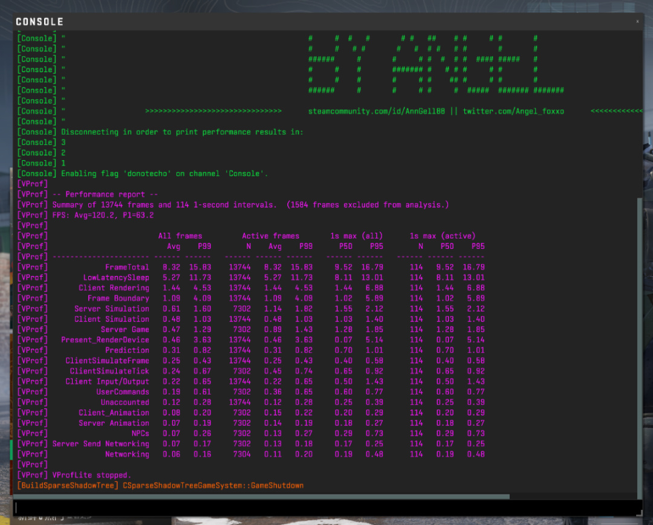Image resolution: width=653 pixels, height=525 pixels.
Task: Click the '1s max (all)' column header
Action: 356,236
